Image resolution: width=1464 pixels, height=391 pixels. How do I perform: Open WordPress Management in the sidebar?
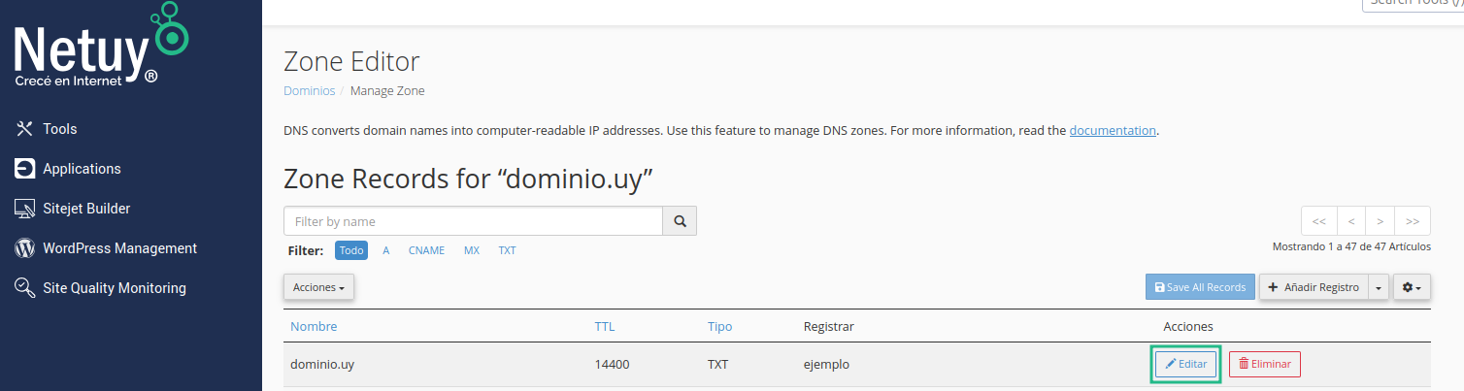119,248
